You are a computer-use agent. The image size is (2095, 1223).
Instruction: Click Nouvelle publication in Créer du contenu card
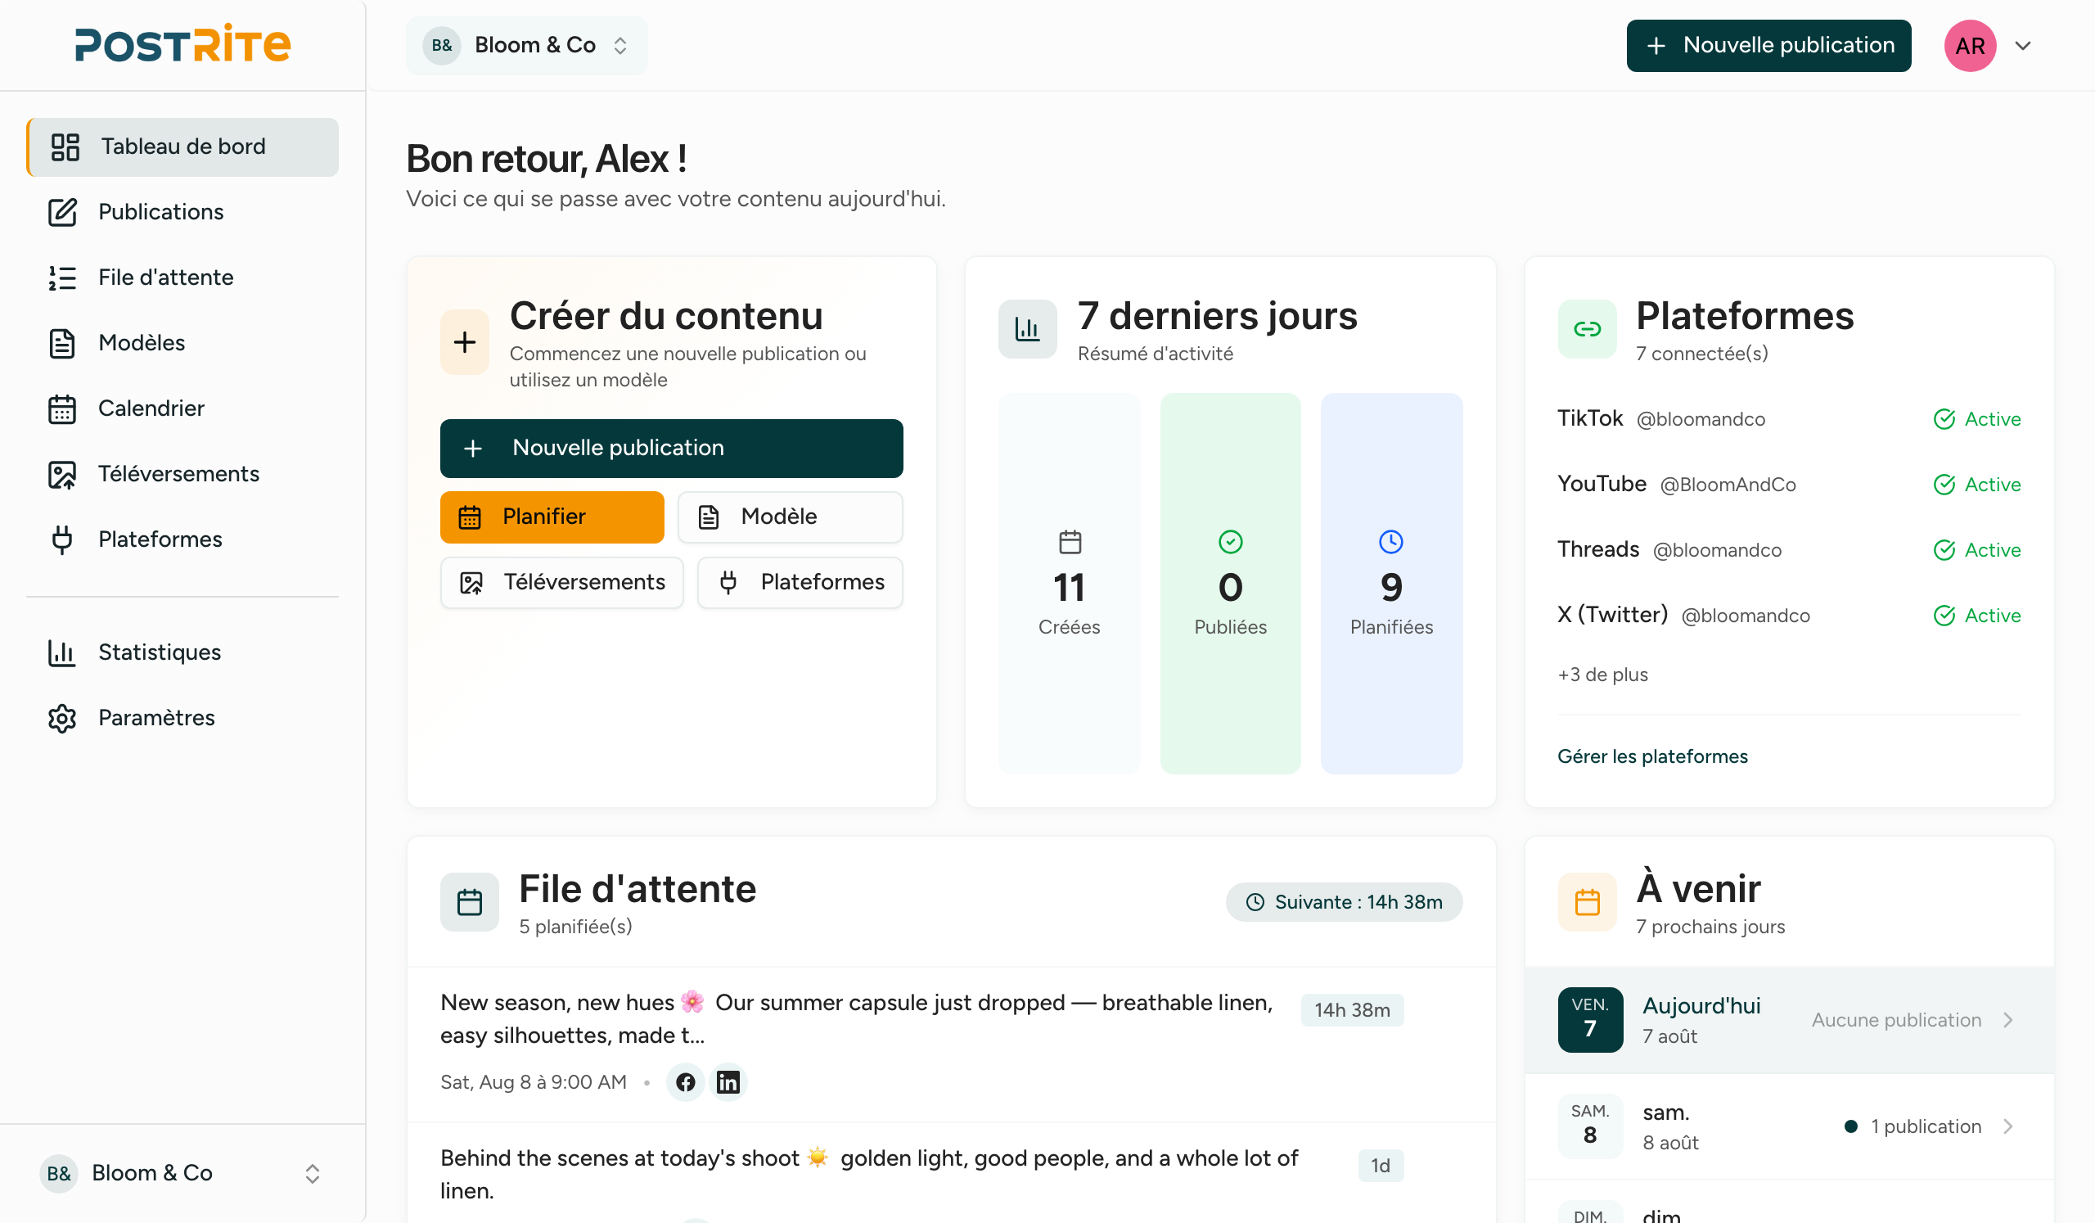(671, 448)
